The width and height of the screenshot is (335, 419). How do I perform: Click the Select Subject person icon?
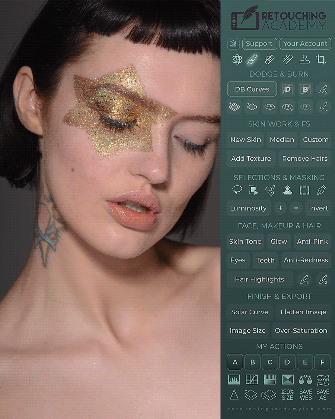coord(287,190)
